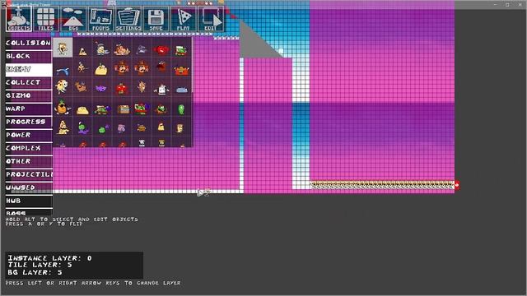Pick the blue swordfish enemy

pyautogui.click(x=63, y=71)
